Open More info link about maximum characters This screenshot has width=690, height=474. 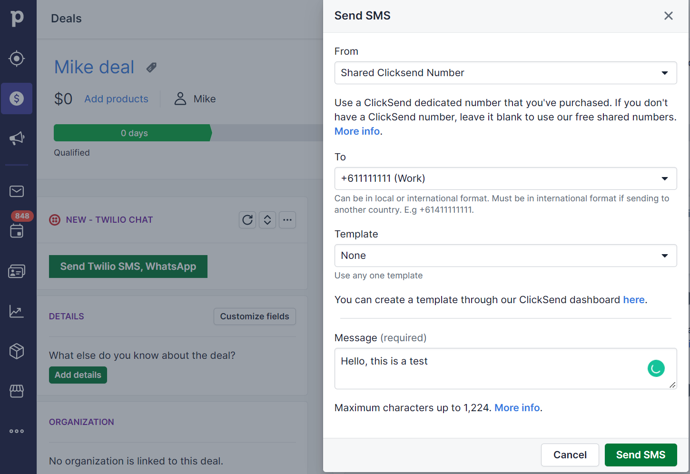[517, 408]
